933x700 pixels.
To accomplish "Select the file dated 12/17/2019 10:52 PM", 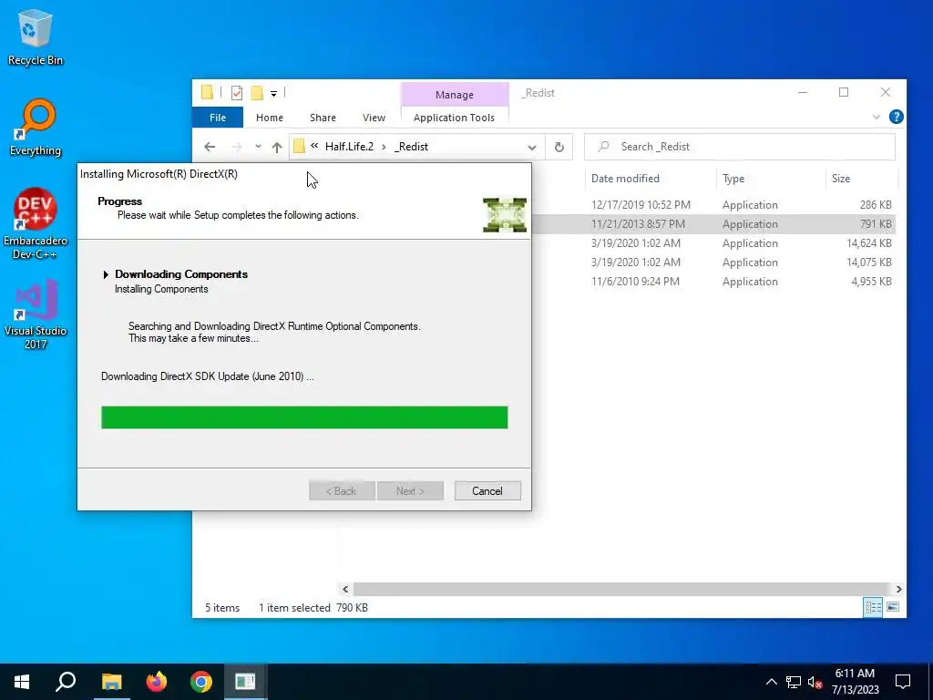I will pyautogui.click(x=714, y=205).
